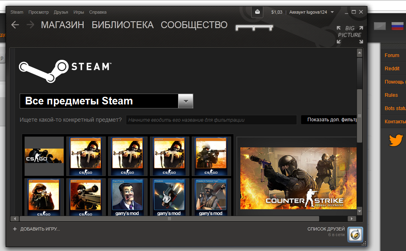Click ДОБАВИТЬ ИГРУ... at the bottom
The image size is (406, 251).
coord(40,229)
